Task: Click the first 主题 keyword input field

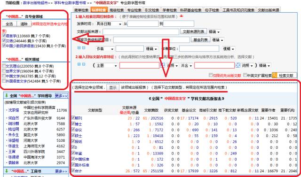Action: click(x=139, y=65)
